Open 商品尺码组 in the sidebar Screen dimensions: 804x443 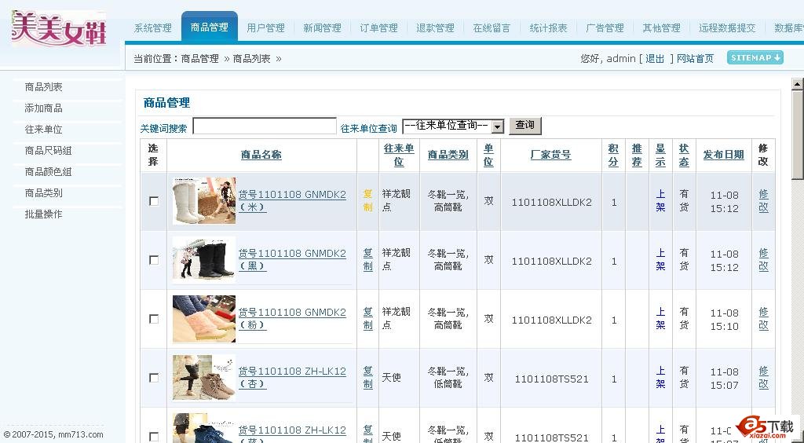click(48, 150)
